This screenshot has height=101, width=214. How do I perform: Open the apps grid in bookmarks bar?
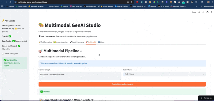point(2,6)
